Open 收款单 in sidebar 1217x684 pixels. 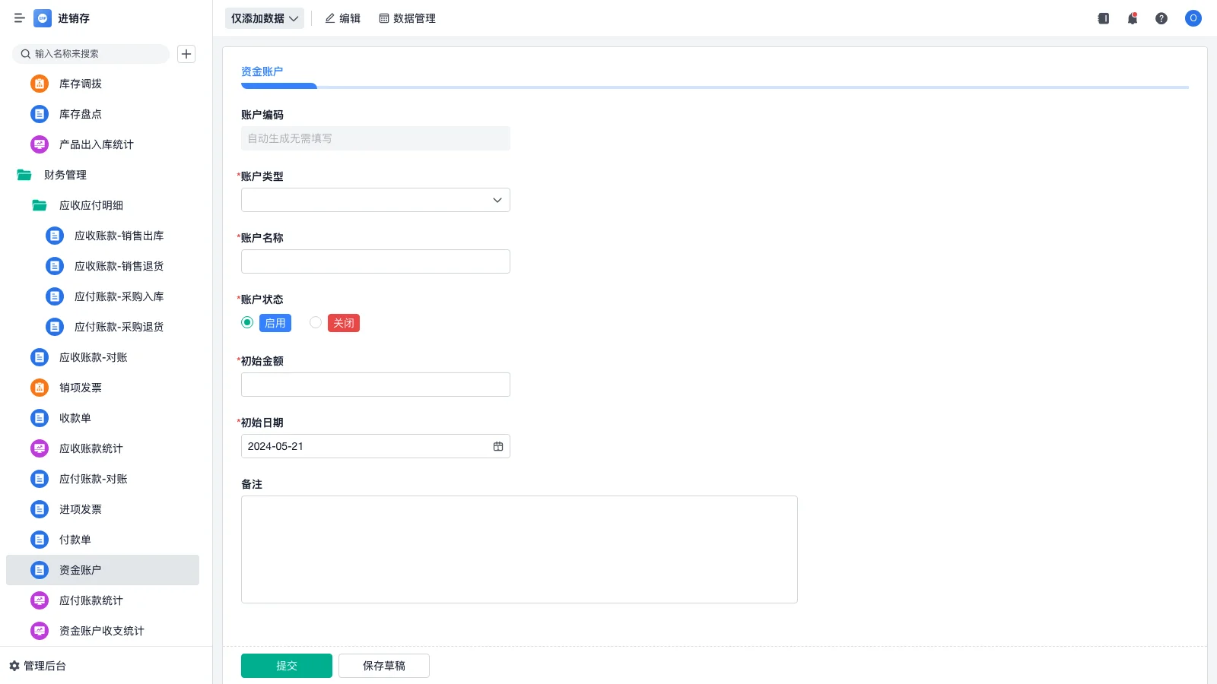pos(103,418)
